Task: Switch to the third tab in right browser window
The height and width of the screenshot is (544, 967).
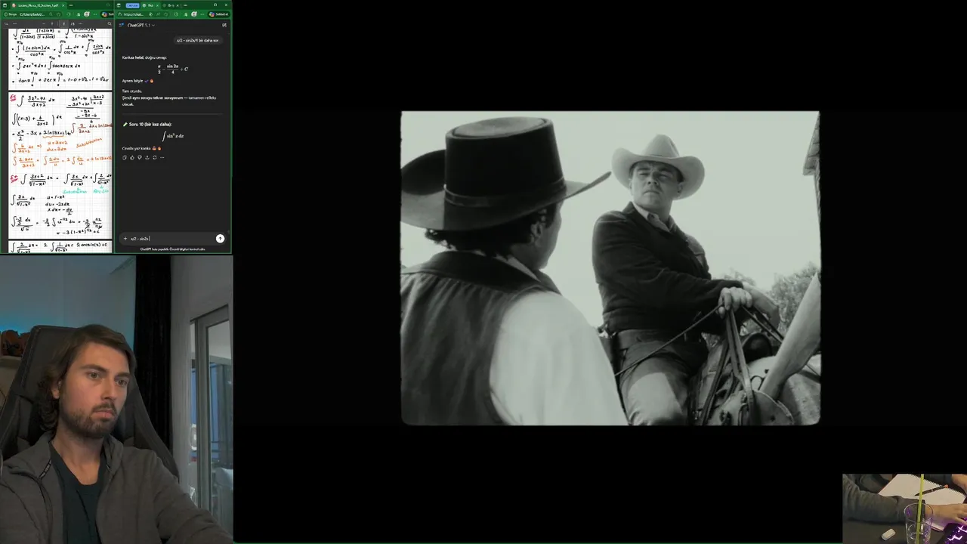Action: [171, 5]
